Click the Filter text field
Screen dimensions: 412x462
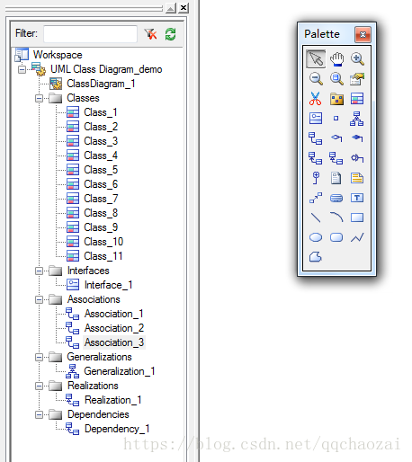(x=90, y=34)
